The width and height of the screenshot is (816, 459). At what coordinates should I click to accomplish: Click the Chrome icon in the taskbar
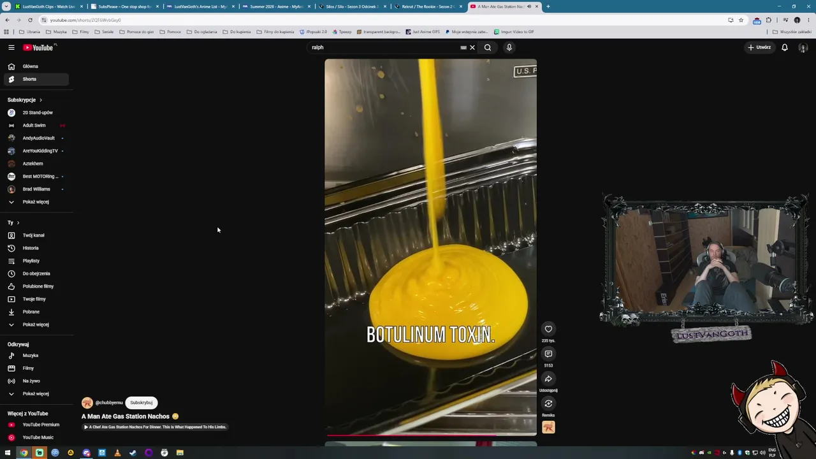(x=24, y=453)
